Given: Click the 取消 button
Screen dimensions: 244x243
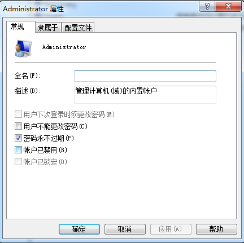Looking at the screenshot, I should click(125, 229).
